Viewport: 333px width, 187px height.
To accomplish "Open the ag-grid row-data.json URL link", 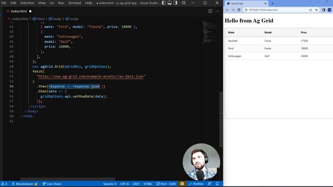I will [91, 76].
